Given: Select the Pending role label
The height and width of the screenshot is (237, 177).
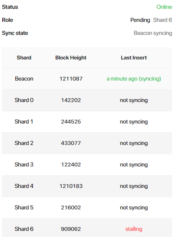Looking at the screenshot, I should click(x=140, y=20).
